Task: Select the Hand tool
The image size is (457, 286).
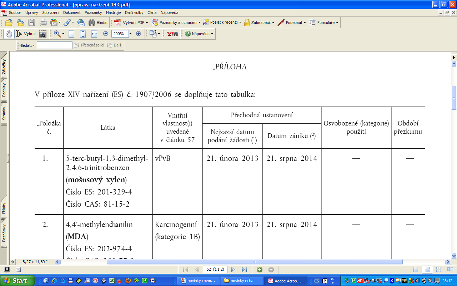Action: pos(9,34)
